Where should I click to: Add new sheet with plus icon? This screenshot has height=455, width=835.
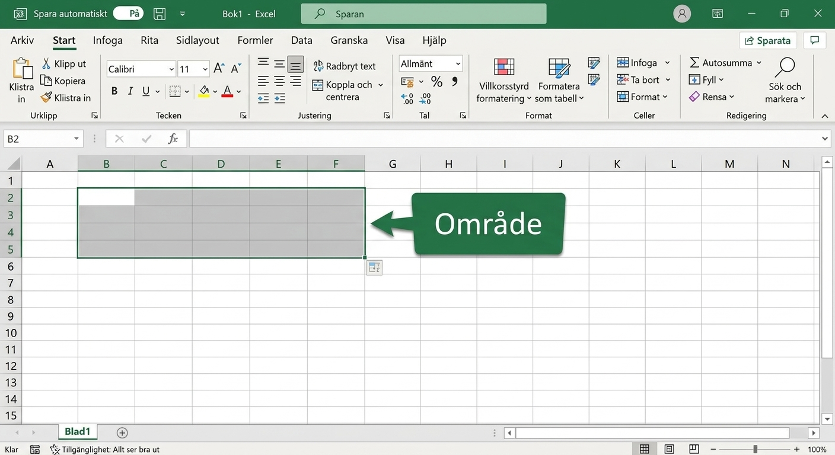point(122,432)
